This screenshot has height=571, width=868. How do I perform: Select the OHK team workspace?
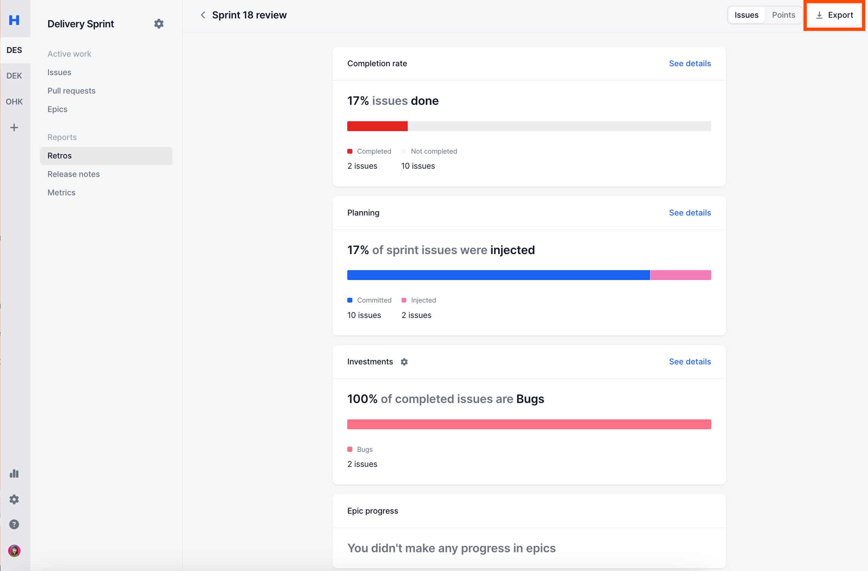14,102
